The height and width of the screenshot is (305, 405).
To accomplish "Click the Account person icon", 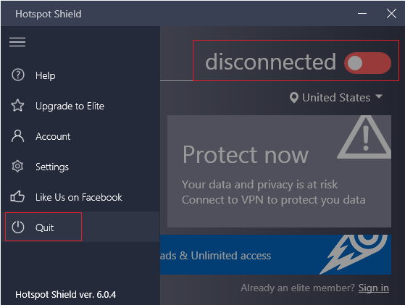I will coord(17,136).
